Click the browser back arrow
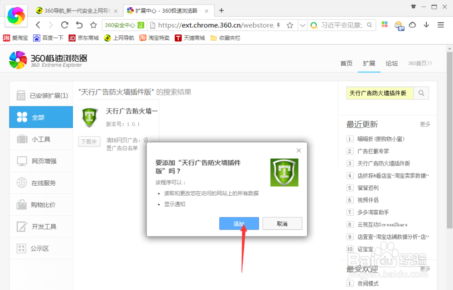Viewport: 453px width, 290px height. 38,25
